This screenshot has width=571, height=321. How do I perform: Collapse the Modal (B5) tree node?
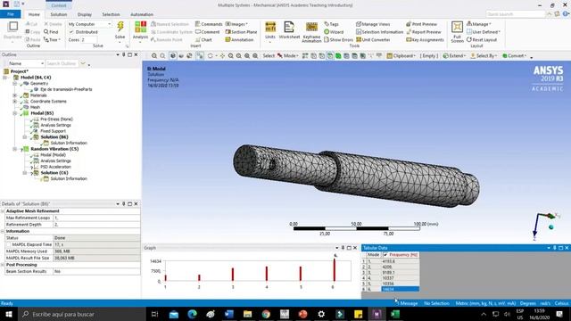(15, 113)
